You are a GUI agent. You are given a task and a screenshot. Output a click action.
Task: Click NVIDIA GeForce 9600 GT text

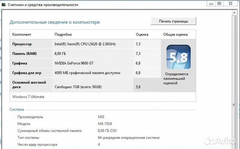(74, 63)
